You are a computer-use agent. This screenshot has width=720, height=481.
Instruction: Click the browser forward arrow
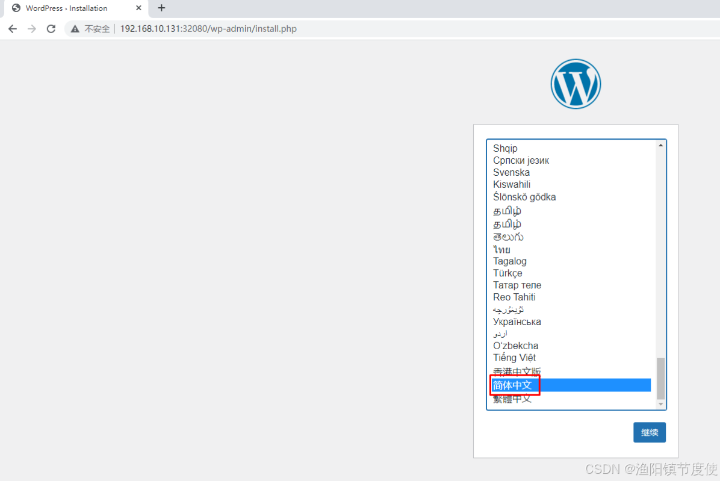click(x=32, y=29)
